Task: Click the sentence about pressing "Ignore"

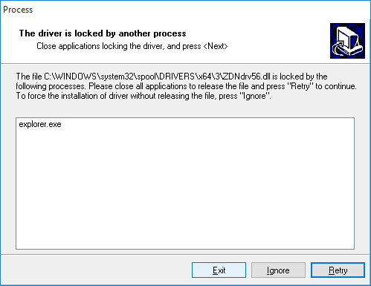Action: (x=143, y=96)
